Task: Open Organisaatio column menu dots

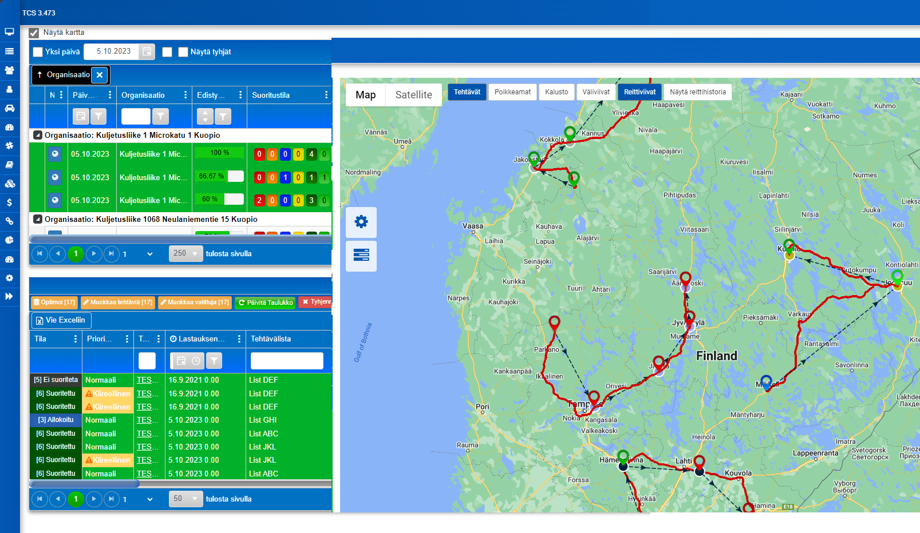Action: coord(185,95)
